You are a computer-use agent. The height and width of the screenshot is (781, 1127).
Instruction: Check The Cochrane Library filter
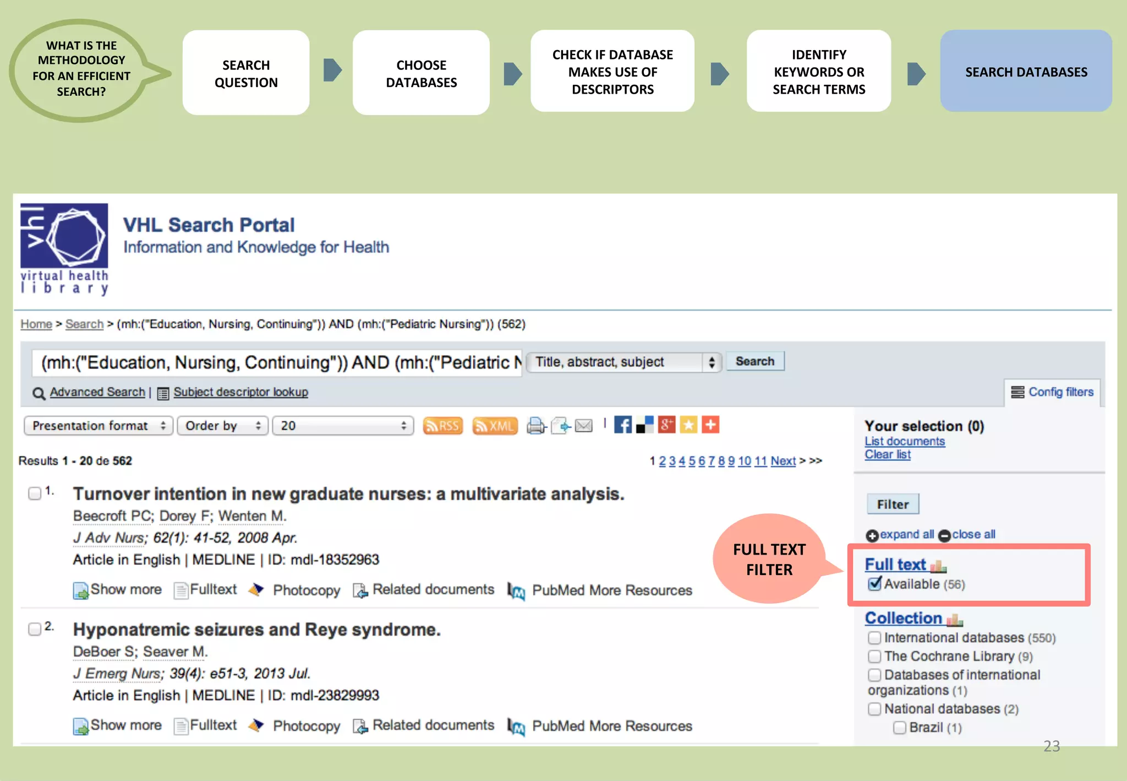tap(874, 657)
